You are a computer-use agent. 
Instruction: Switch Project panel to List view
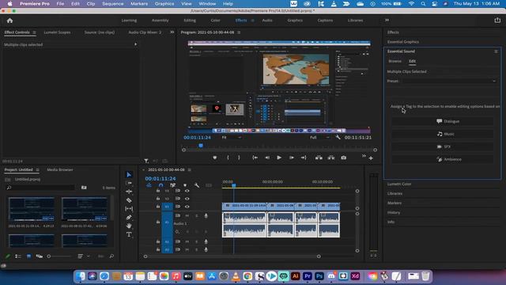coord(18,256)
